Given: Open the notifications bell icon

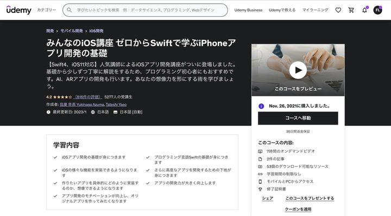Looking at the screenshot, I should (x=364, y=10).
